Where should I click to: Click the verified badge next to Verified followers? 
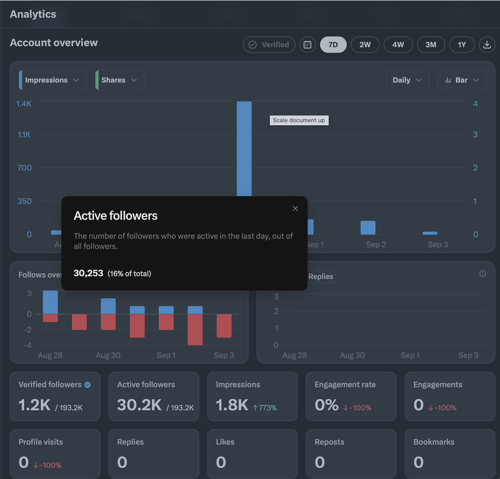[87, 385]
